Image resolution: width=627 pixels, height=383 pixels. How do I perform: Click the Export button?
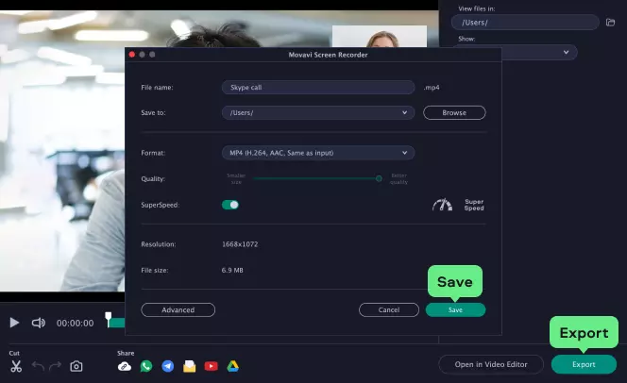click(584, 364)
